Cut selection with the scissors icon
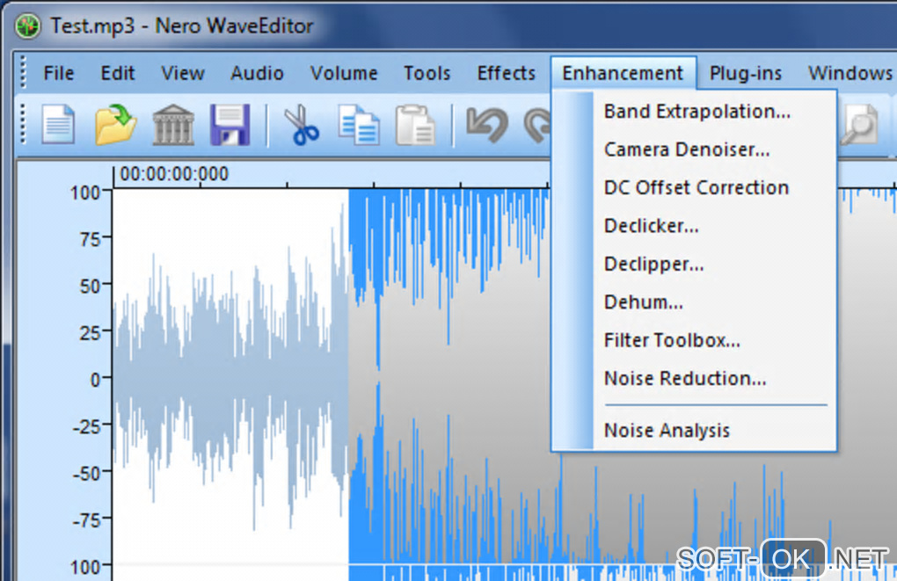This screenshot has width=897, height=581. (x=302, y=124)
